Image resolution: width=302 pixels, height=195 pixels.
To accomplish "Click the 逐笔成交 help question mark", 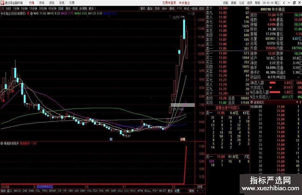I will pyautogui.click(x=300, y=102).
